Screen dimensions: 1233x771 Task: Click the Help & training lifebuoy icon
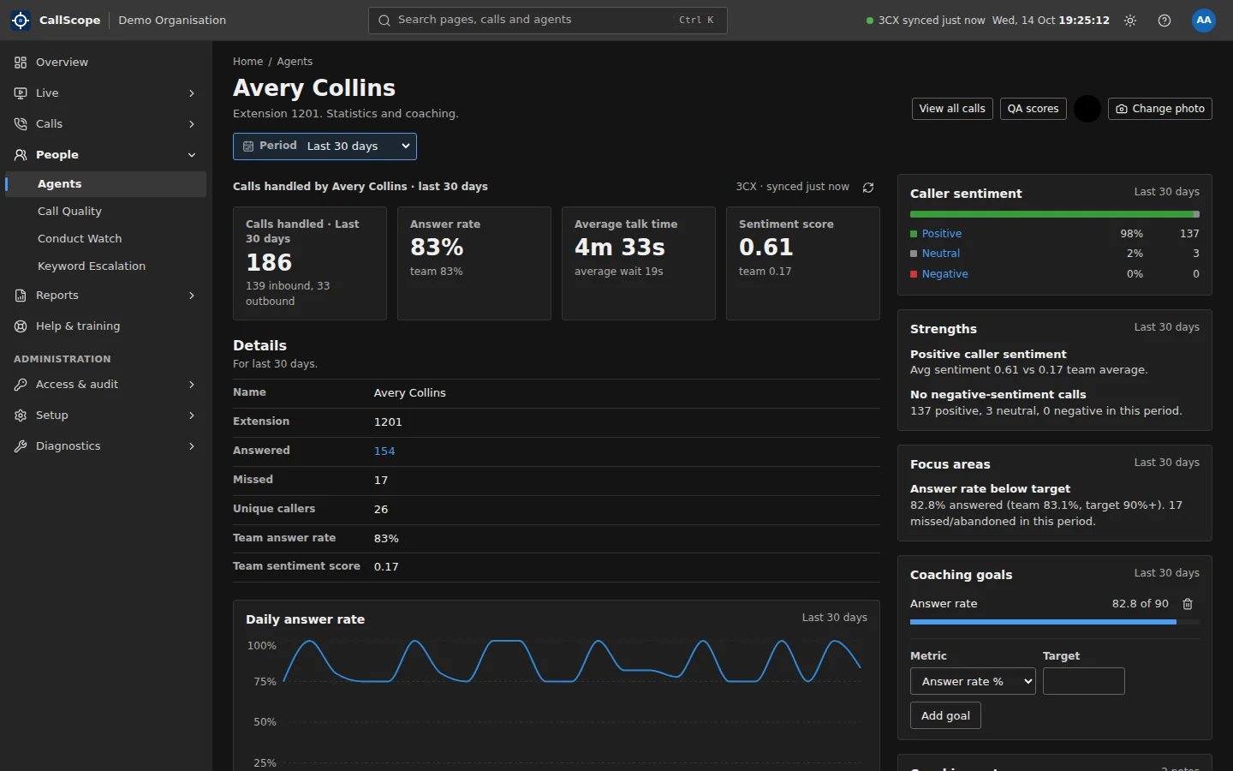coord(21,326)
